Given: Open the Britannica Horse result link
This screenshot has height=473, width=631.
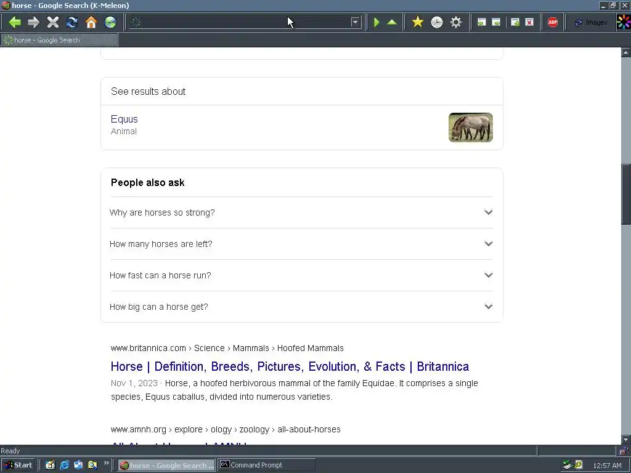Looking at the screenshot, I should 290,366.
